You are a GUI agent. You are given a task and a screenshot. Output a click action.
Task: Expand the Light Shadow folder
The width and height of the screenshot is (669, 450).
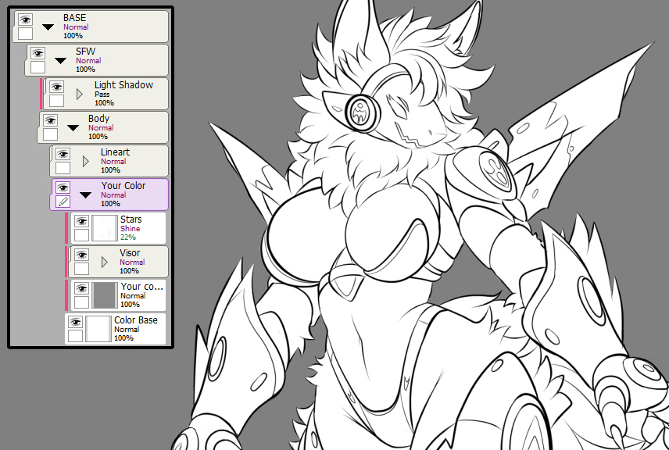pos(80,95)
